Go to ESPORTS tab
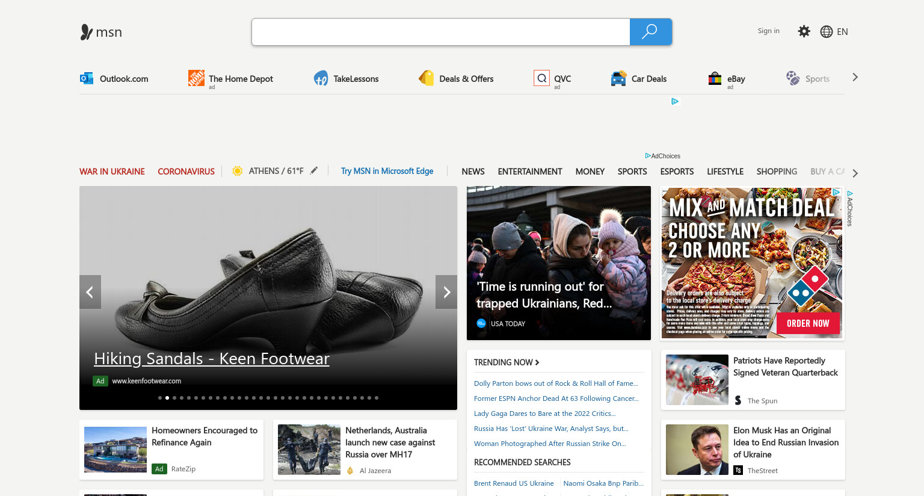 (x=677, y=172)
